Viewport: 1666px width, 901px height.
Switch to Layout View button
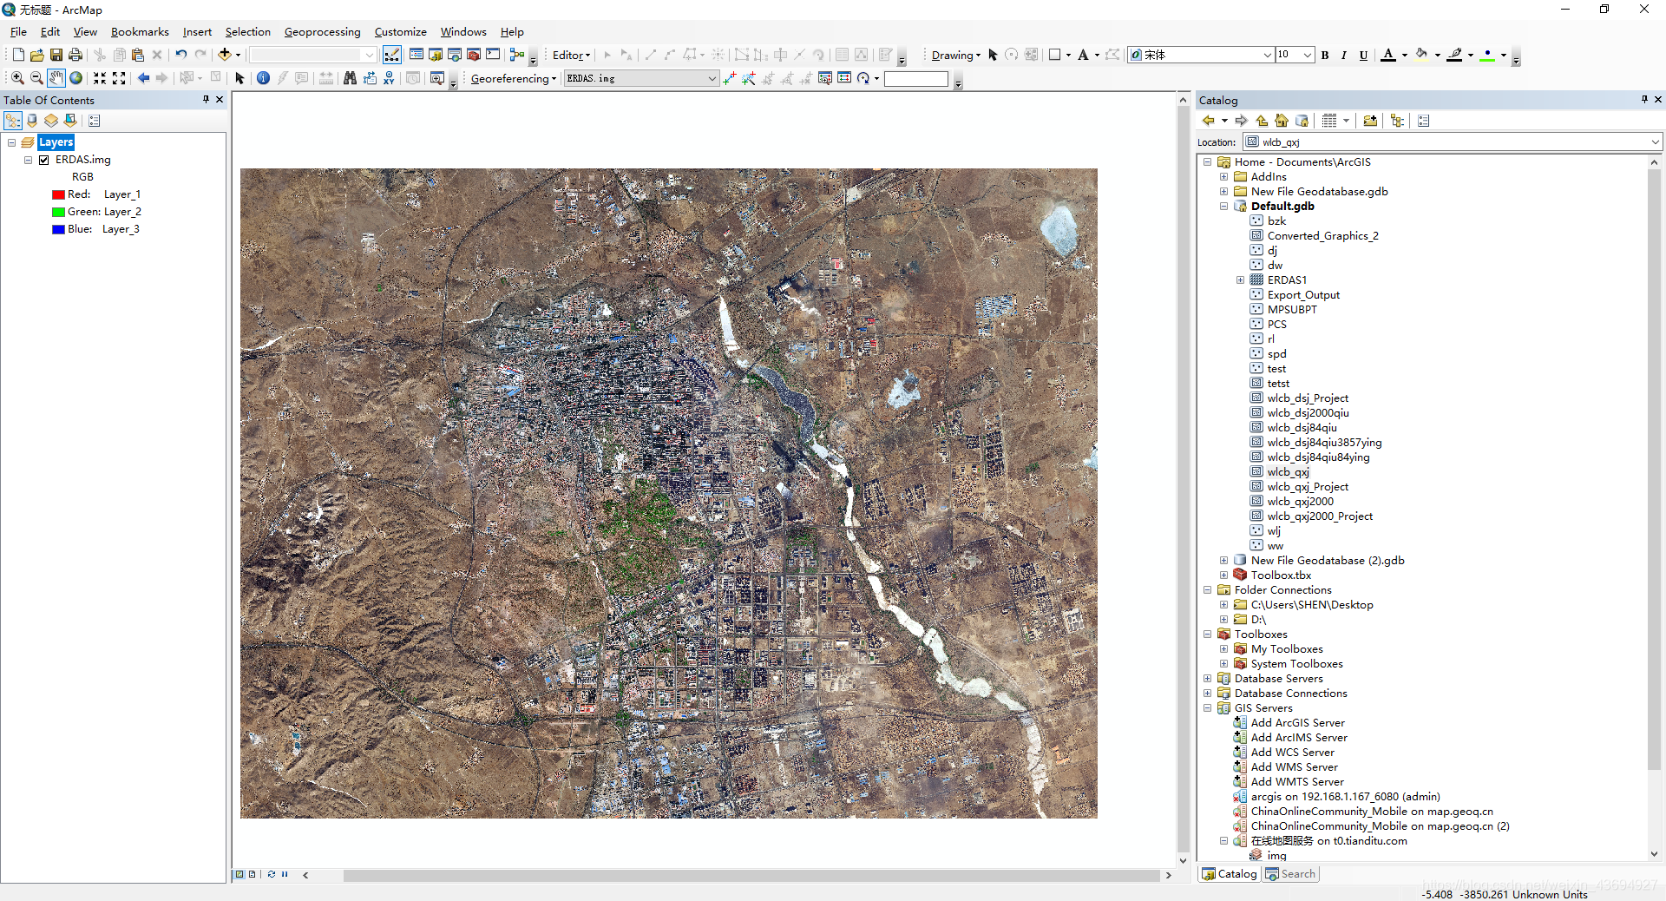pos(252,874)
